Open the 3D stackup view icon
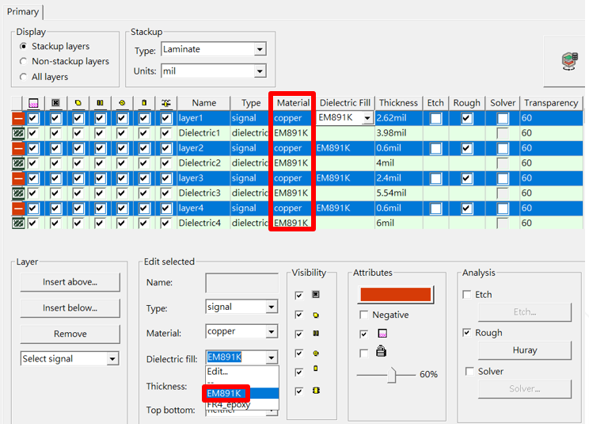The width and height of the screenshot is (589, 424). (x=569, y=61)
